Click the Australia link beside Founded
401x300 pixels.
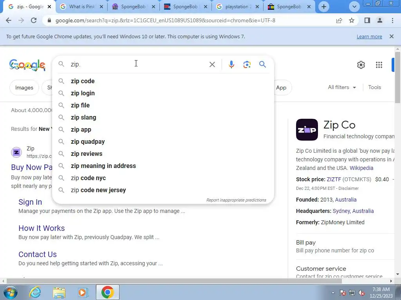(345, 200)
